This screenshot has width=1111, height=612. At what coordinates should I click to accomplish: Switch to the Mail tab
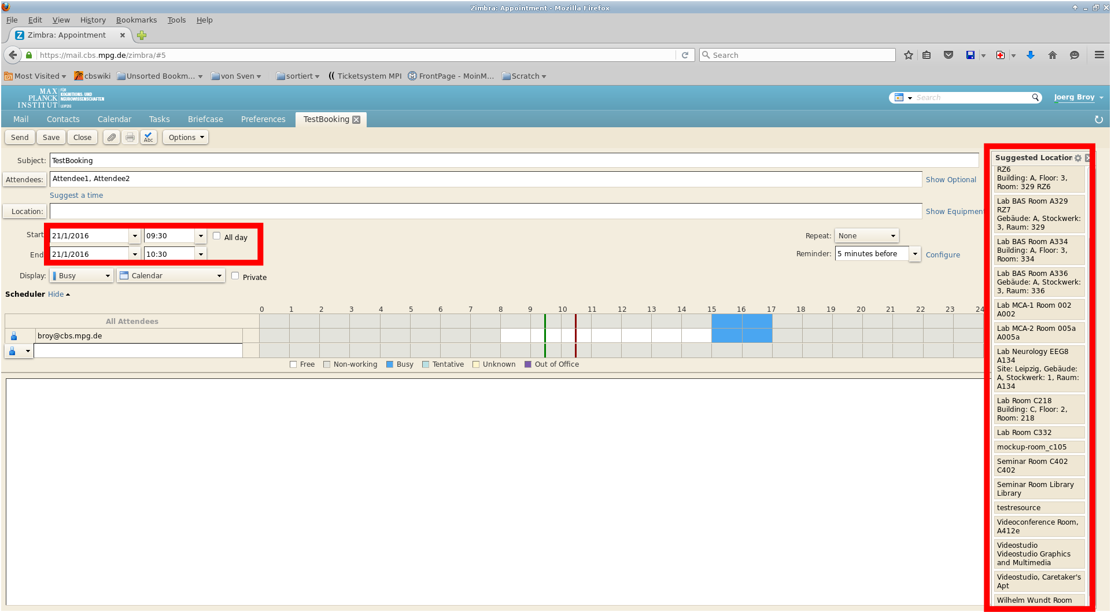[21, 120]
